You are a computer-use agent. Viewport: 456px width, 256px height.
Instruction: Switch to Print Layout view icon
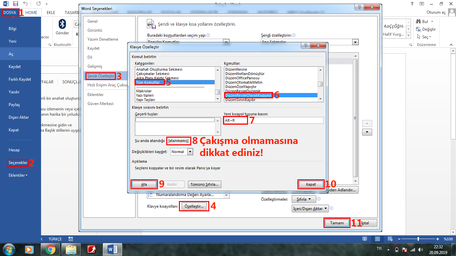(377, 239)
